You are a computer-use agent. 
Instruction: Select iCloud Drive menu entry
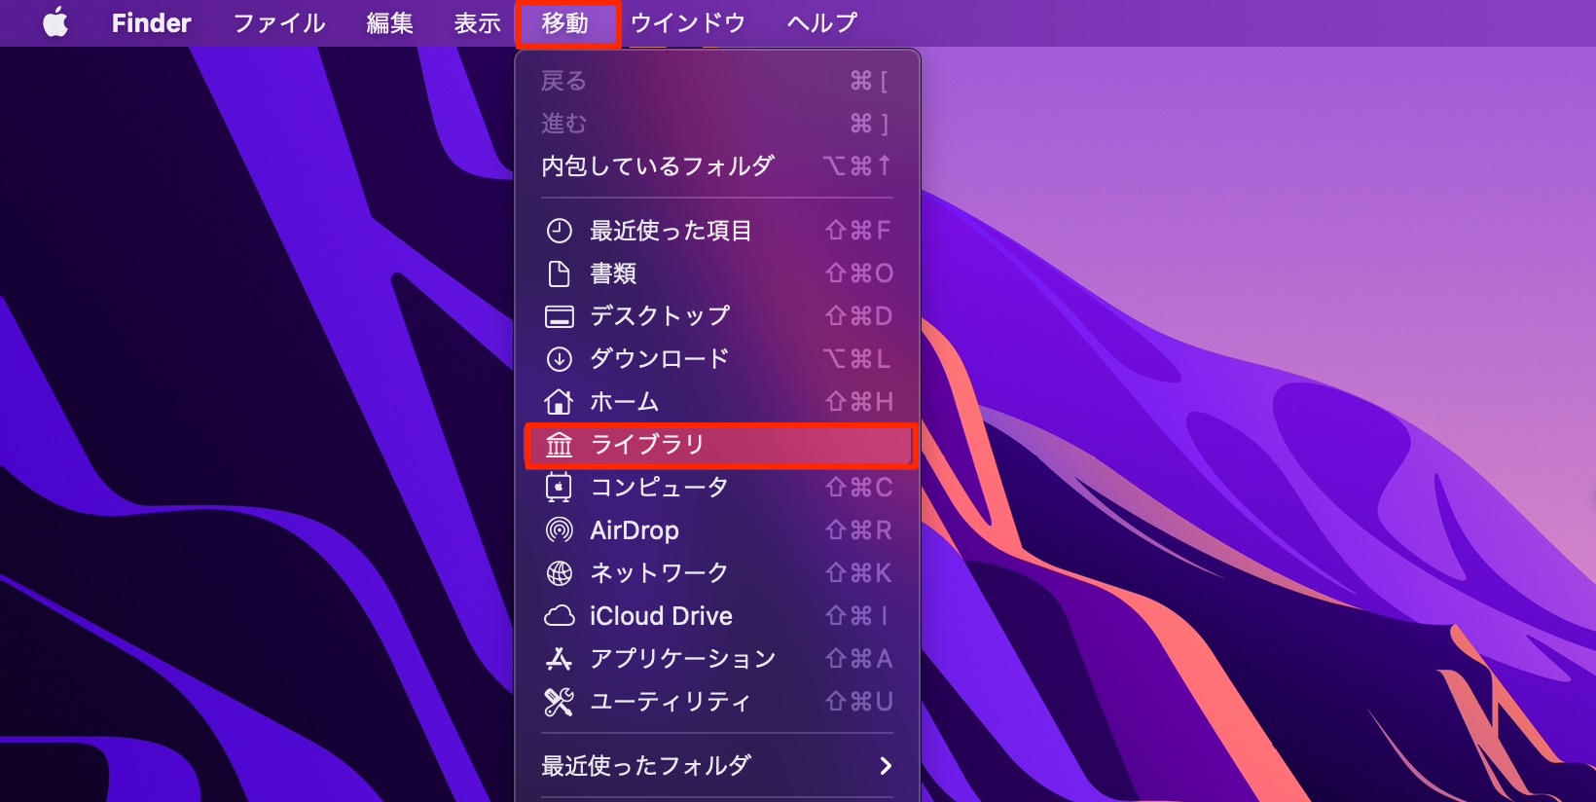717,616
